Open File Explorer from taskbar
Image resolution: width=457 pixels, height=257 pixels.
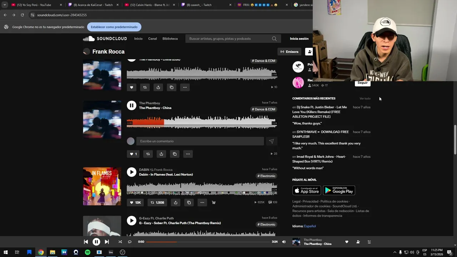coord(52,252)
